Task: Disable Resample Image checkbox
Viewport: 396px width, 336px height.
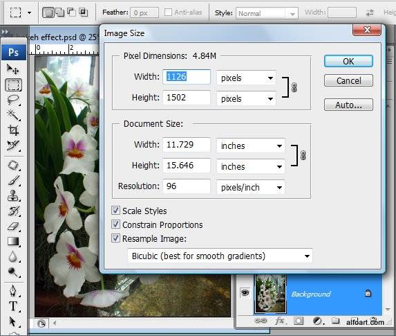Action: [115, 238]
